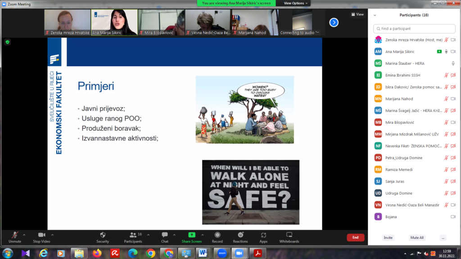Select participant Marina Švagelj Jažić - HERA
Viewport: 461px width, 259px height.
(x=414, y=111)
